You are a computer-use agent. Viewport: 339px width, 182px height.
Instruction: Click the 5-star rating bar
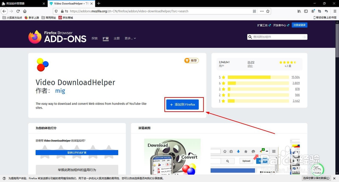258,77
